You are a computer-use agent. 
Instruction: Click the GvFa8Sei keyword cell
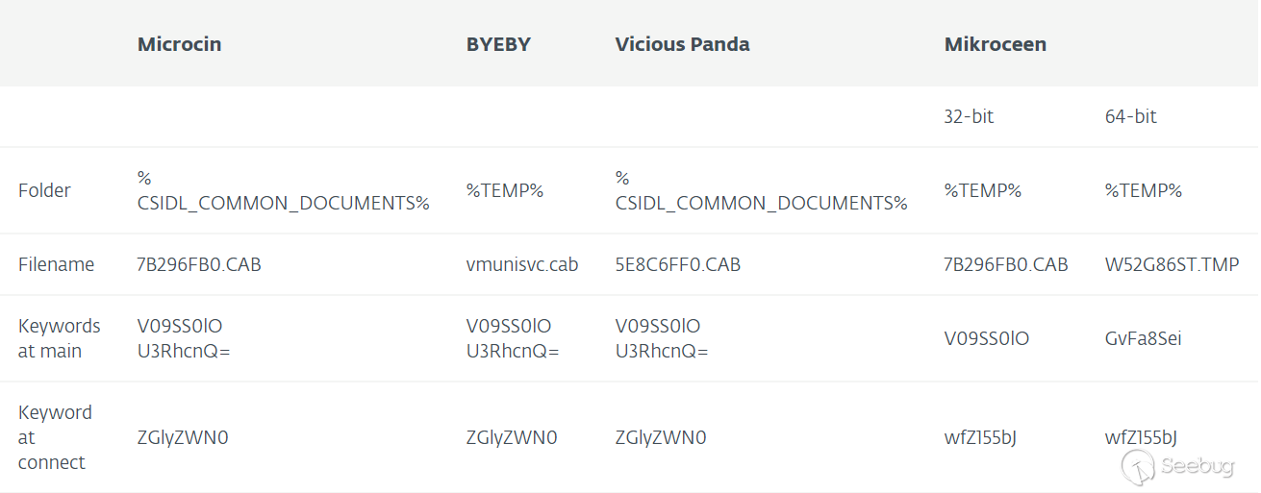1144,338
